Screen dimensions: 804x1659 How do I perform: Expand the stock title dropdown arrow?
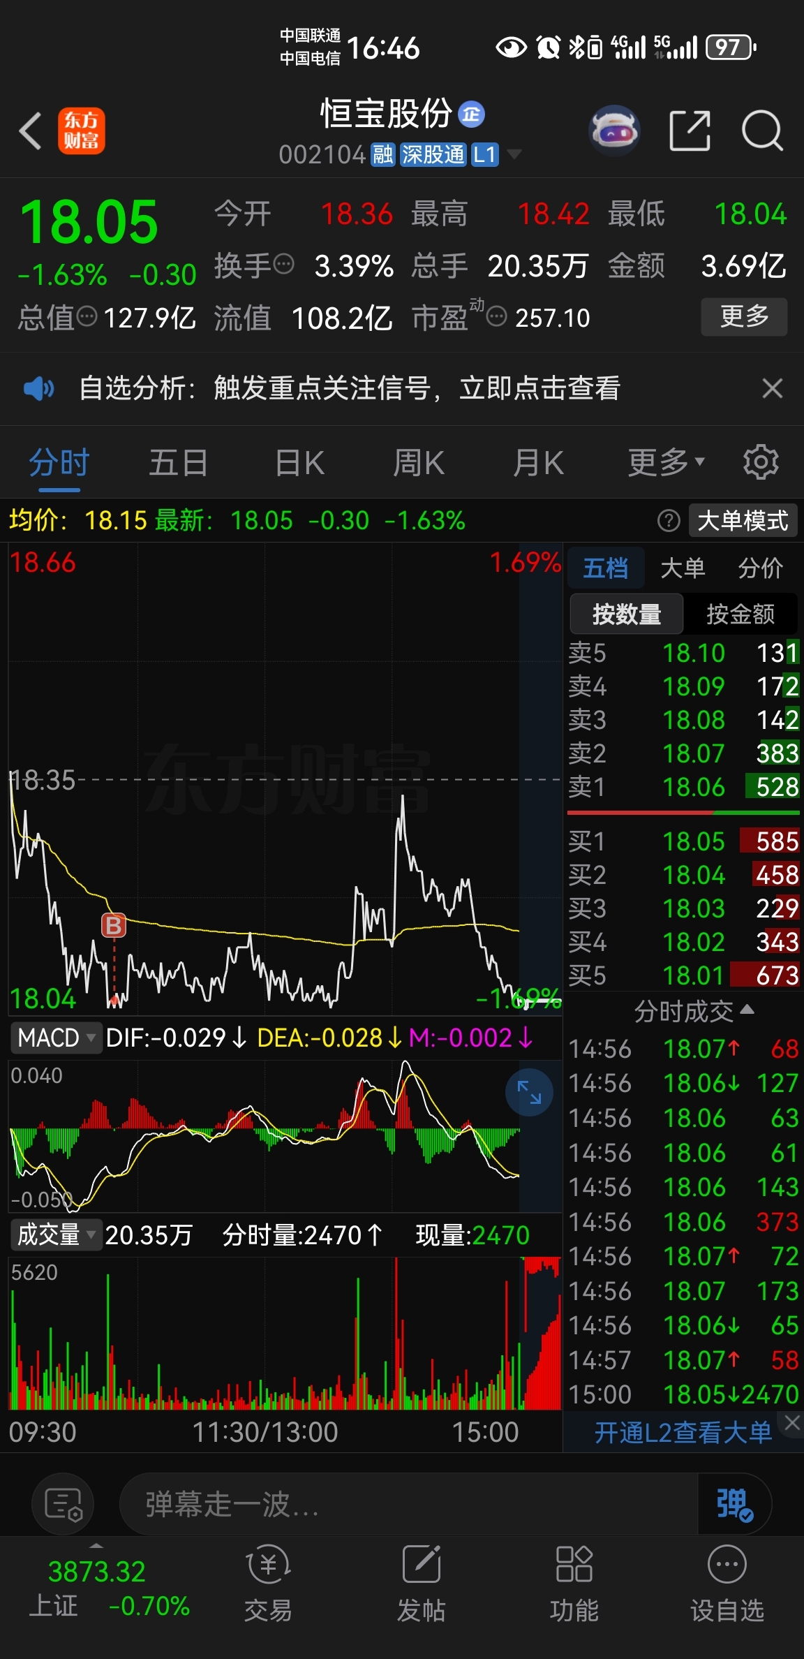(x=514, y=154)
